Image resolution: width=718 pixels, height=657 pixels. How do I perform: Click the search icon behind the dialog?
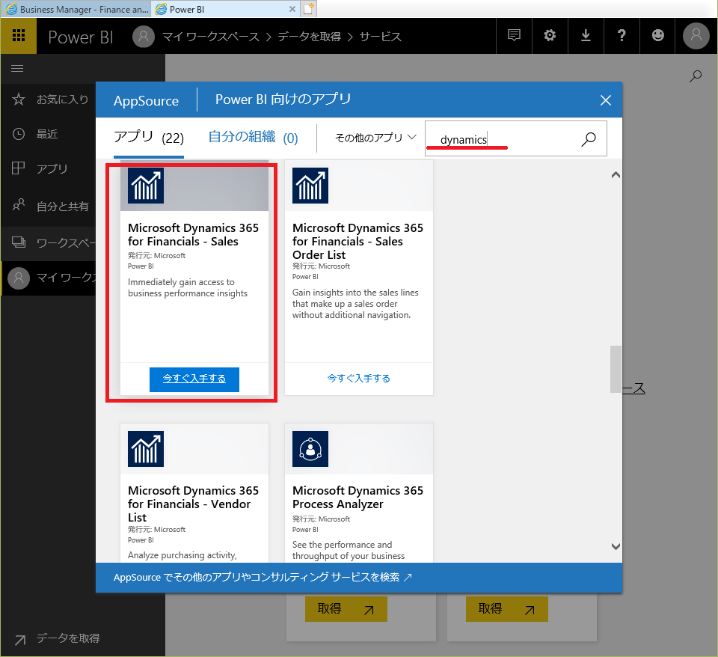pos(696,76)
